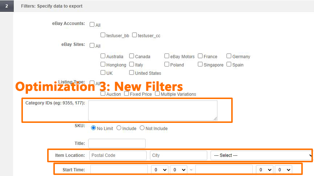The width and height of the screenshot is (314, 176).
Task: Tick the UK site checkbox
Action: [103, 73]
